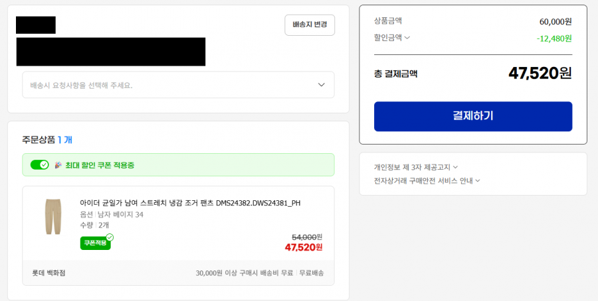Image resolution: width=598 pixels, height=301 pixels.
Task: Click the 배송지 변경 button
Action: pos(310,25)
